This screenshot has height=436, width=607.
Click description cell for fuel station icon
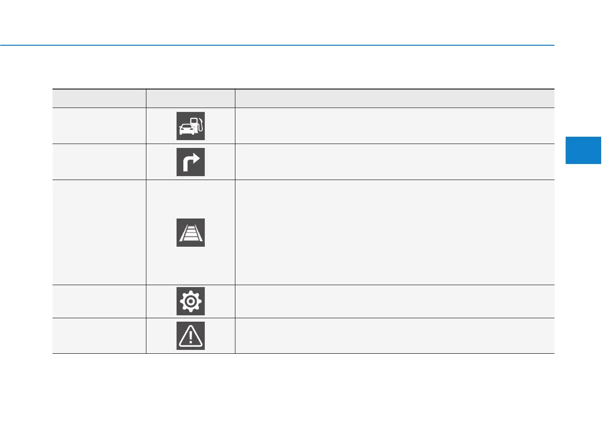(x=394, y=126)
